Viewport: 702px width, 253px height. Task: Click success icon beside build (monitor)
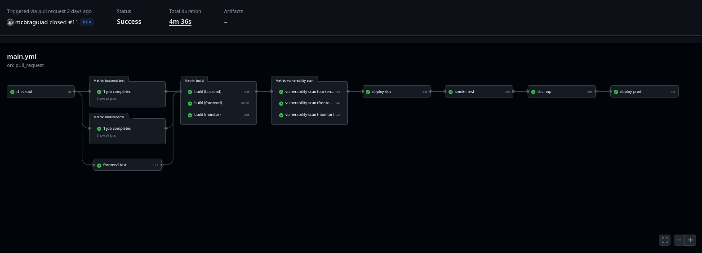coord(190,115)
